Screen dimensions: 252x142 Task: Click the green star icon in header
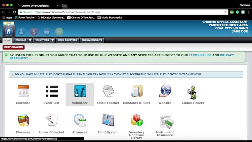pyautogui.click(x=59, y=32)
